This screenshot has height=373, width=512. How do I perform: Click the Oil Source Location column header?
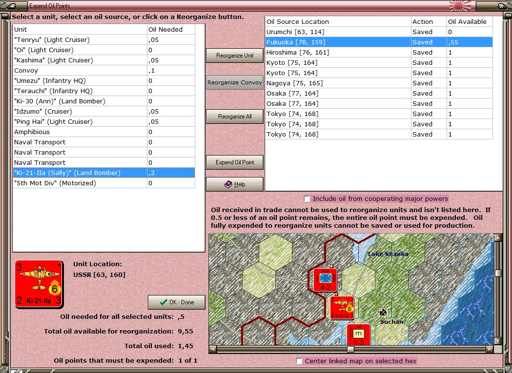[338, 21]
